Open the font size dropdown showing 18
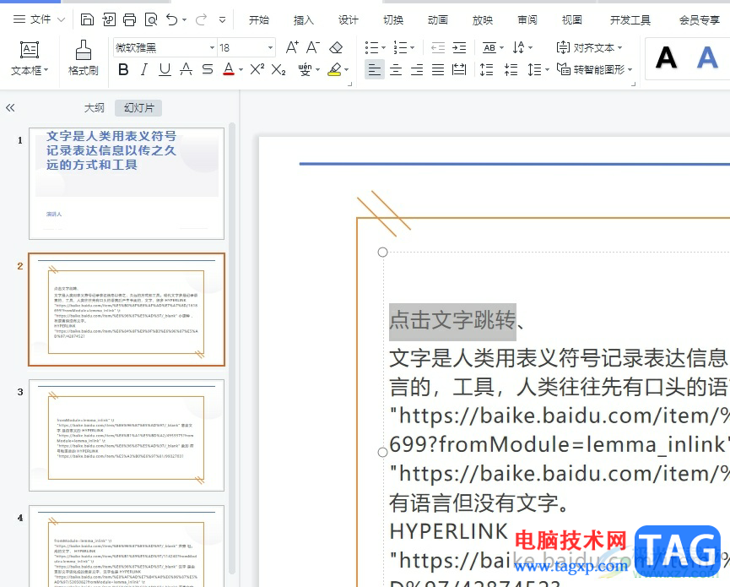Image resolution: width=730 pixels, height=587 pixels. pos(270,47)
